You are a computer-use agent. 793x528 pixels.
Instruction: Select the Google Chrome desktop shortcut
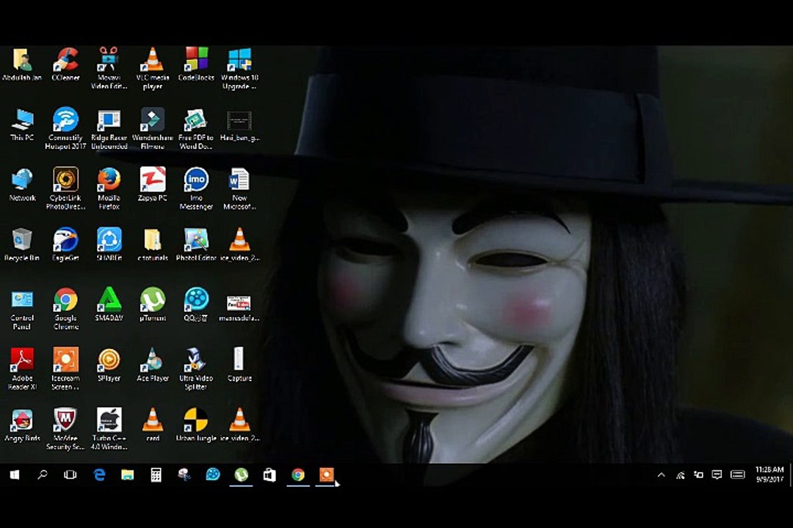(x=66, y=309)
